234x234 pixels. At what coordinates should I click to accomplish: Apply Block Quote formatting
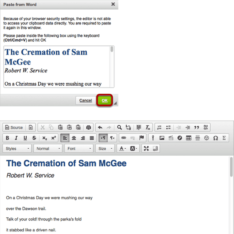tap(197, 127)
